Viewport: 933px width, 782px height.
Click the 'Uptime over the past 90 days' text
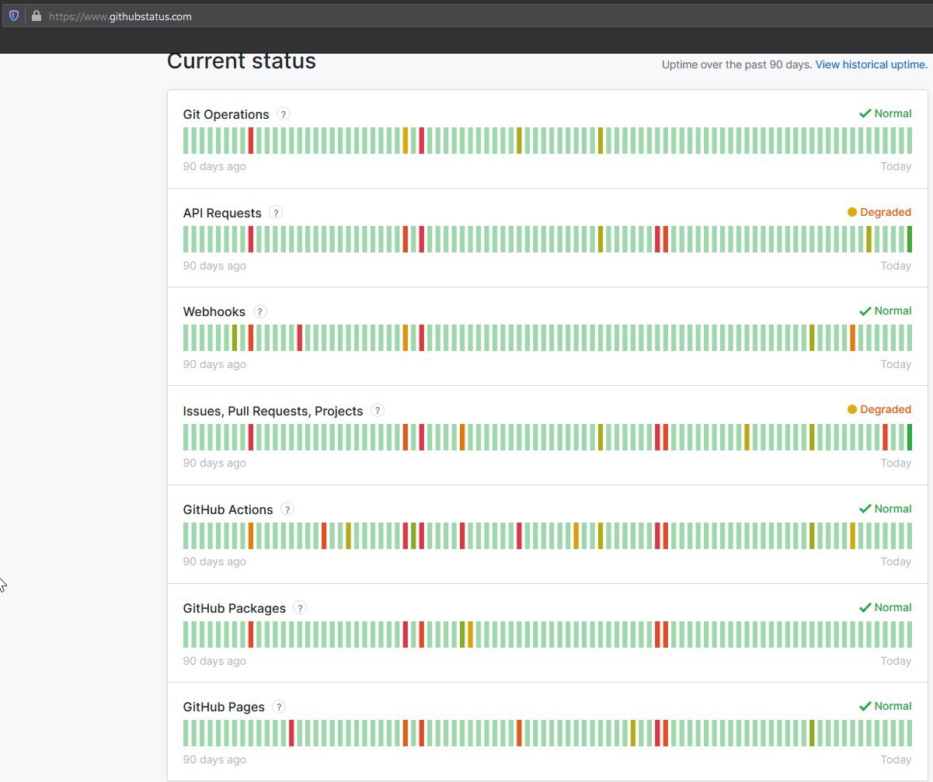click(736, 64)
